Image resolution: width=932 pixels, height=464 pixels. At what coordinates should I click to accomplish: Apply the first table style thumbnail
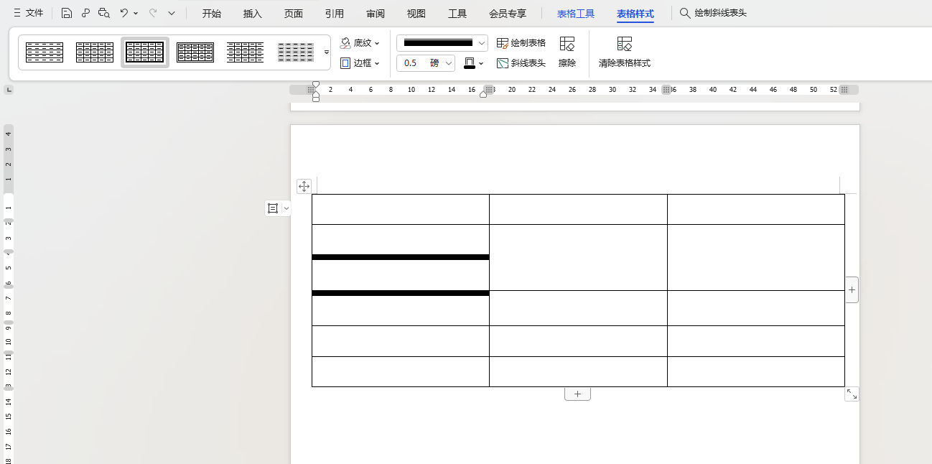[45, 52]
